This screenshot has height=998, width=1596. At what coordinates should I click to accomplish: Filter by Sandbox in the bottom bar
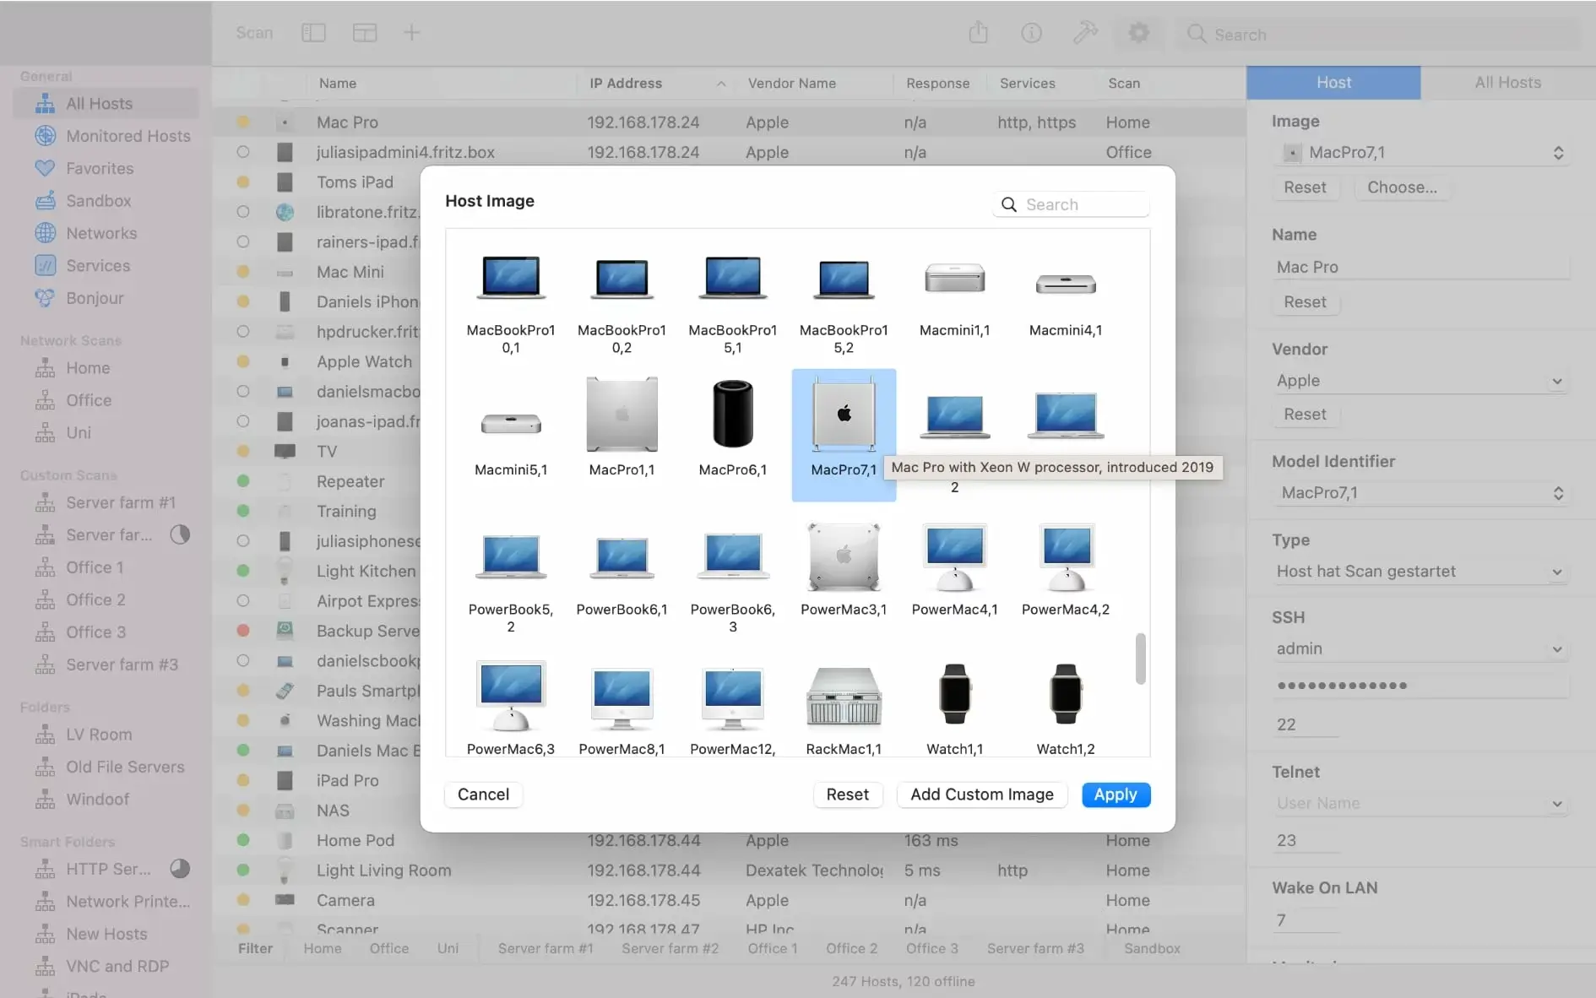1152,949
